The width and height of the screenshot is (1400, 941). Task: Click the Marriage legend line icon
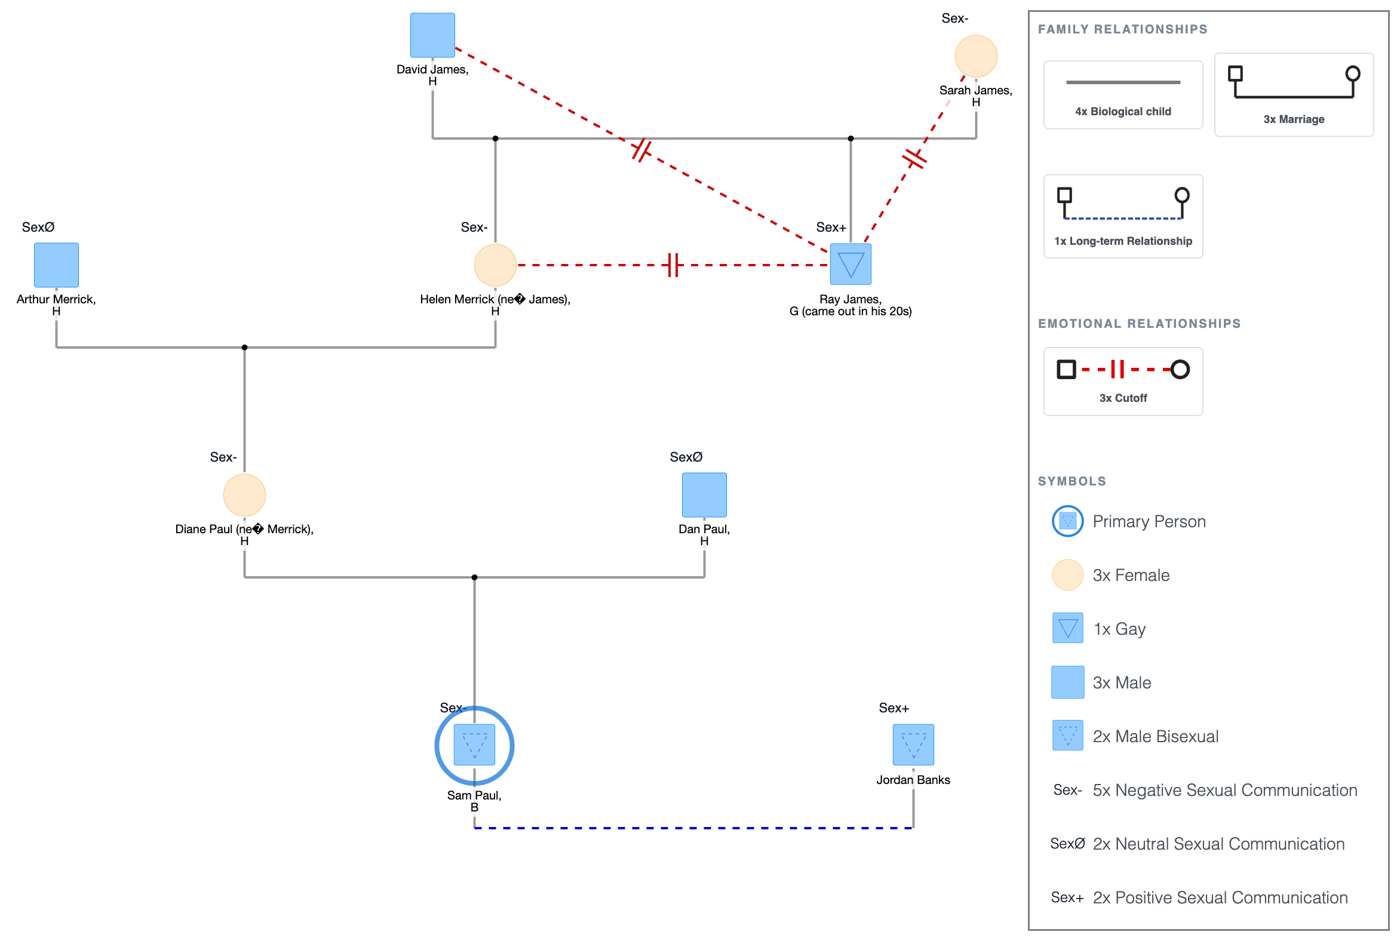click(x=1293, y=82)
